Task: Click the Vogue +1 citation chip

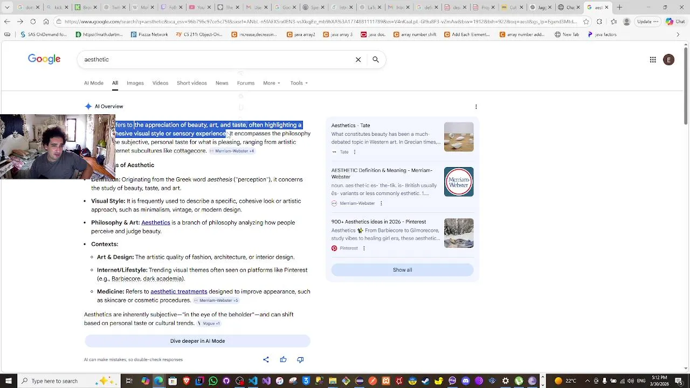Action: 209,323
